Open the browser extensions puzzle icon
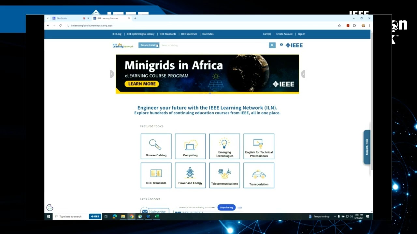The width and height of the screenshot is (417, 234). pos(354,25)
